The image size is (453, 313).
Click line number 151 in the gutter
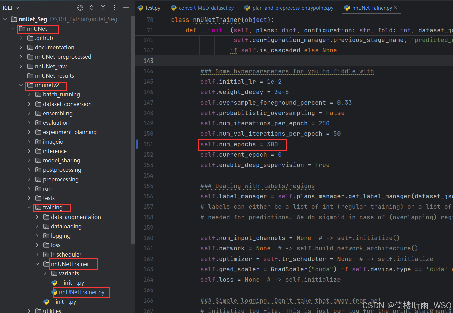coord(148,144)
